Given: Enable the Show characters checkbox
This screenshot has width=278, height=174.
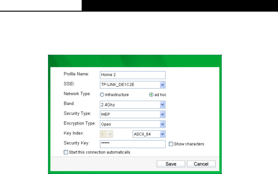Looking at the screenshot, I should coord(171,144).
